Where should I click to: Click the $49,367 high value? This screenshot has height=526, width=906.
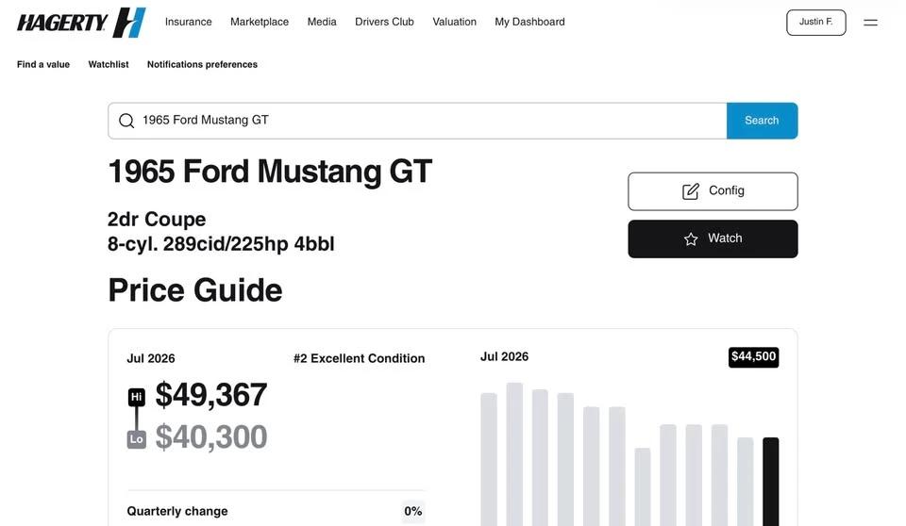[211, 395]
